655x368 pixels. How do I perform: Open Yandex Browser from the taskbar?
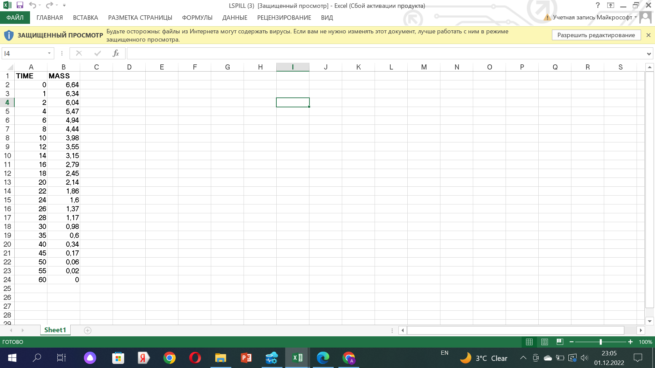click(x=143, y=358)
